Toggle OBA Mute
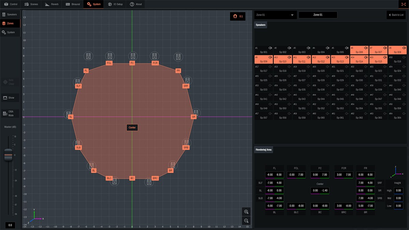 [x=10, y=113]
